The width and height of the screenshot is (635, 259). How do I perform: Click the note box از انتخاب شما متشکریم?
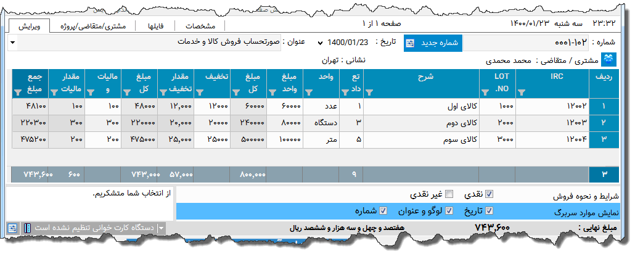pyautogui.click(x=90, y=204)
